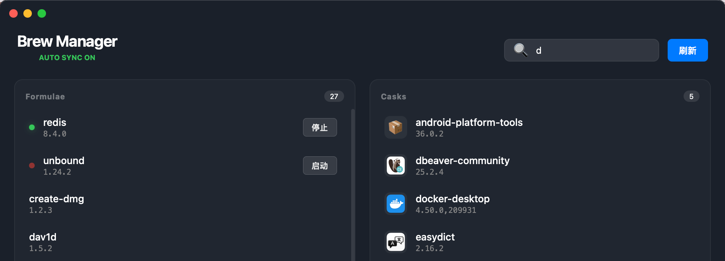
Task: Click the red status dot for unbound
Action: coord(32,166)
